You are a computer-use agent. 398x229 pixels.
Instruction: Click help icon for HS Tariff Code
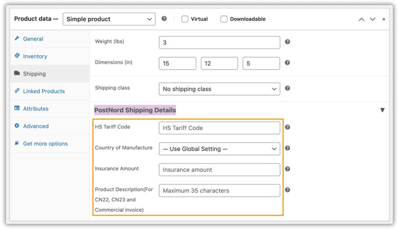point(288,127)
